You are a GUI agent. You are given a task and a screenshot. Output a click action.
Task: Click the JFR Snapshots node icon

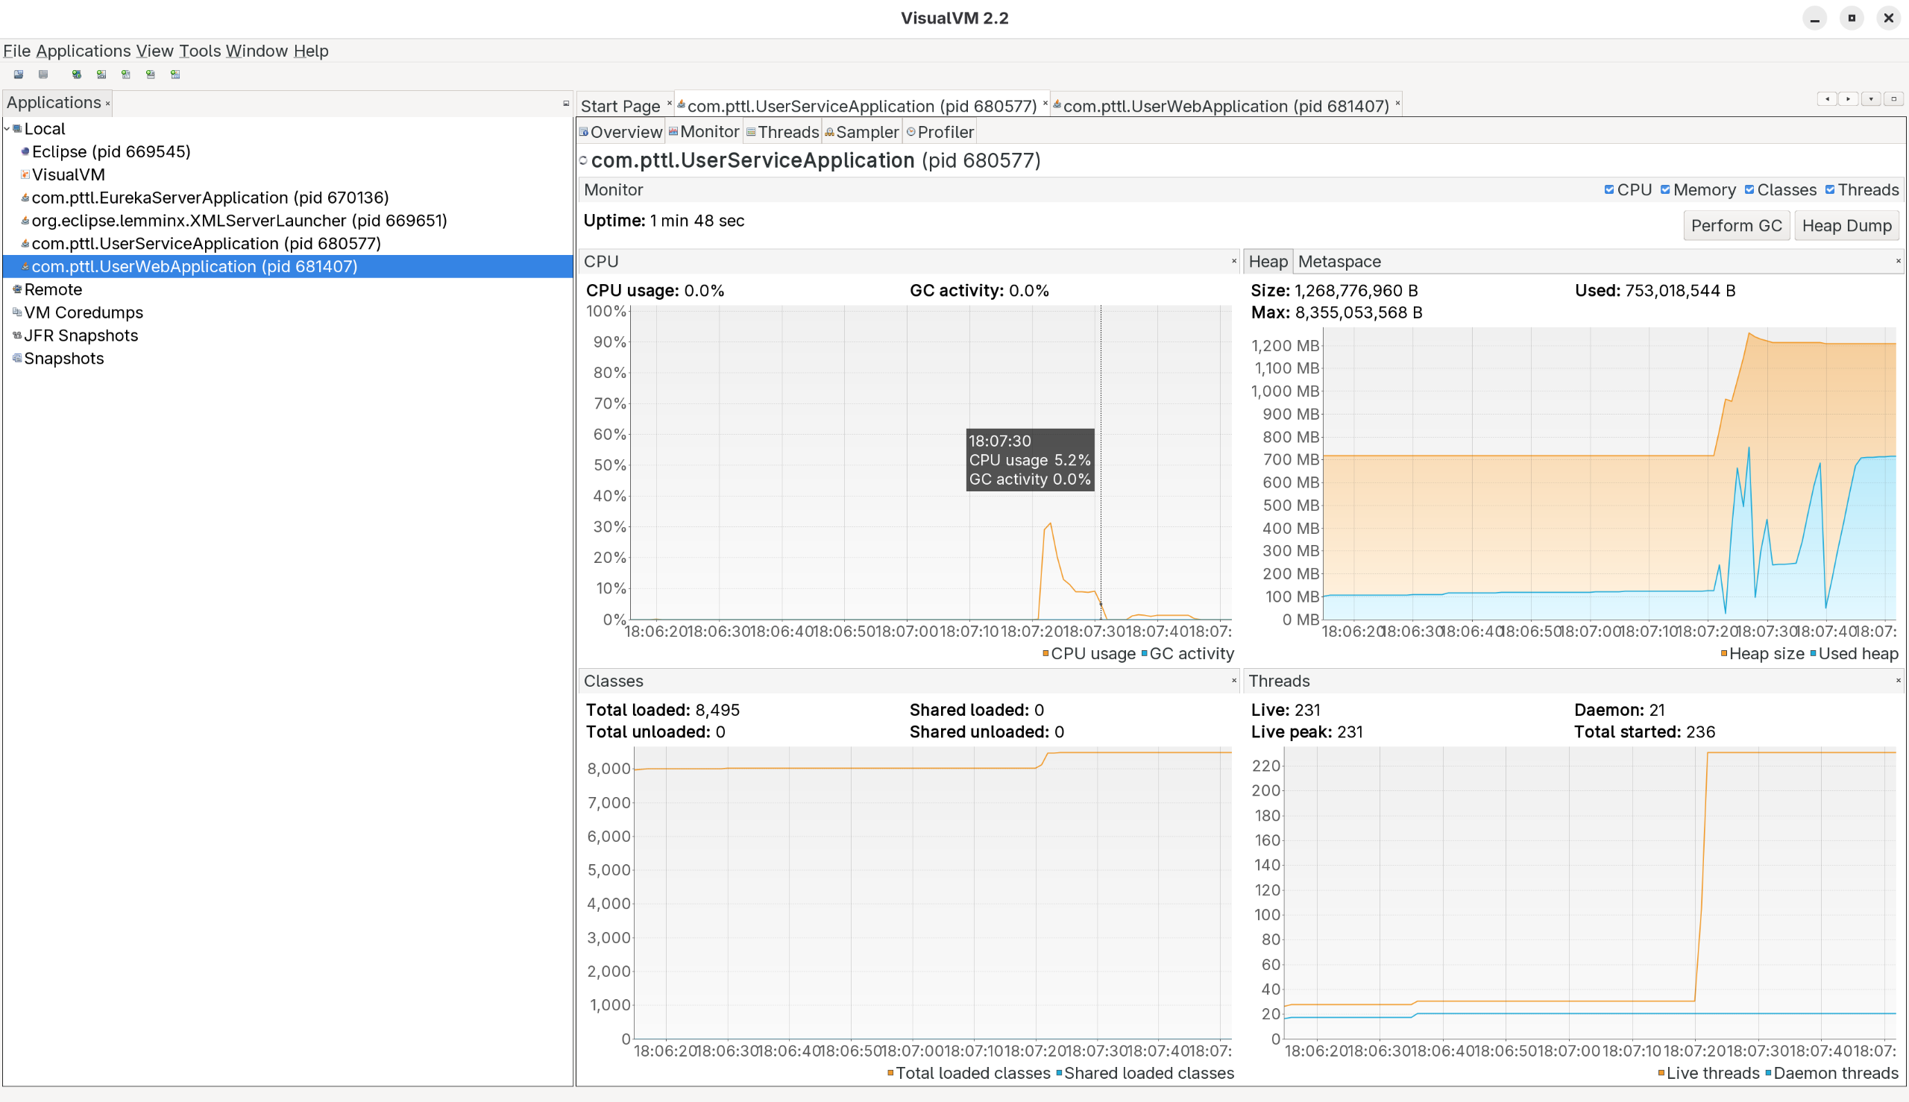(17, 336)
